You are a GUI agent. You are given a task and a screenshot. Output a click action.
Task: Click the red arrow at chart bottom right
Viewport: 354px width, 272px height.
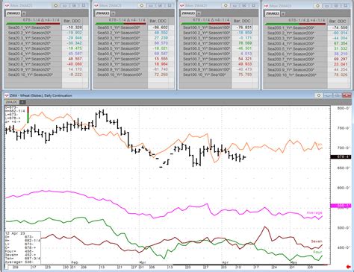349,267
